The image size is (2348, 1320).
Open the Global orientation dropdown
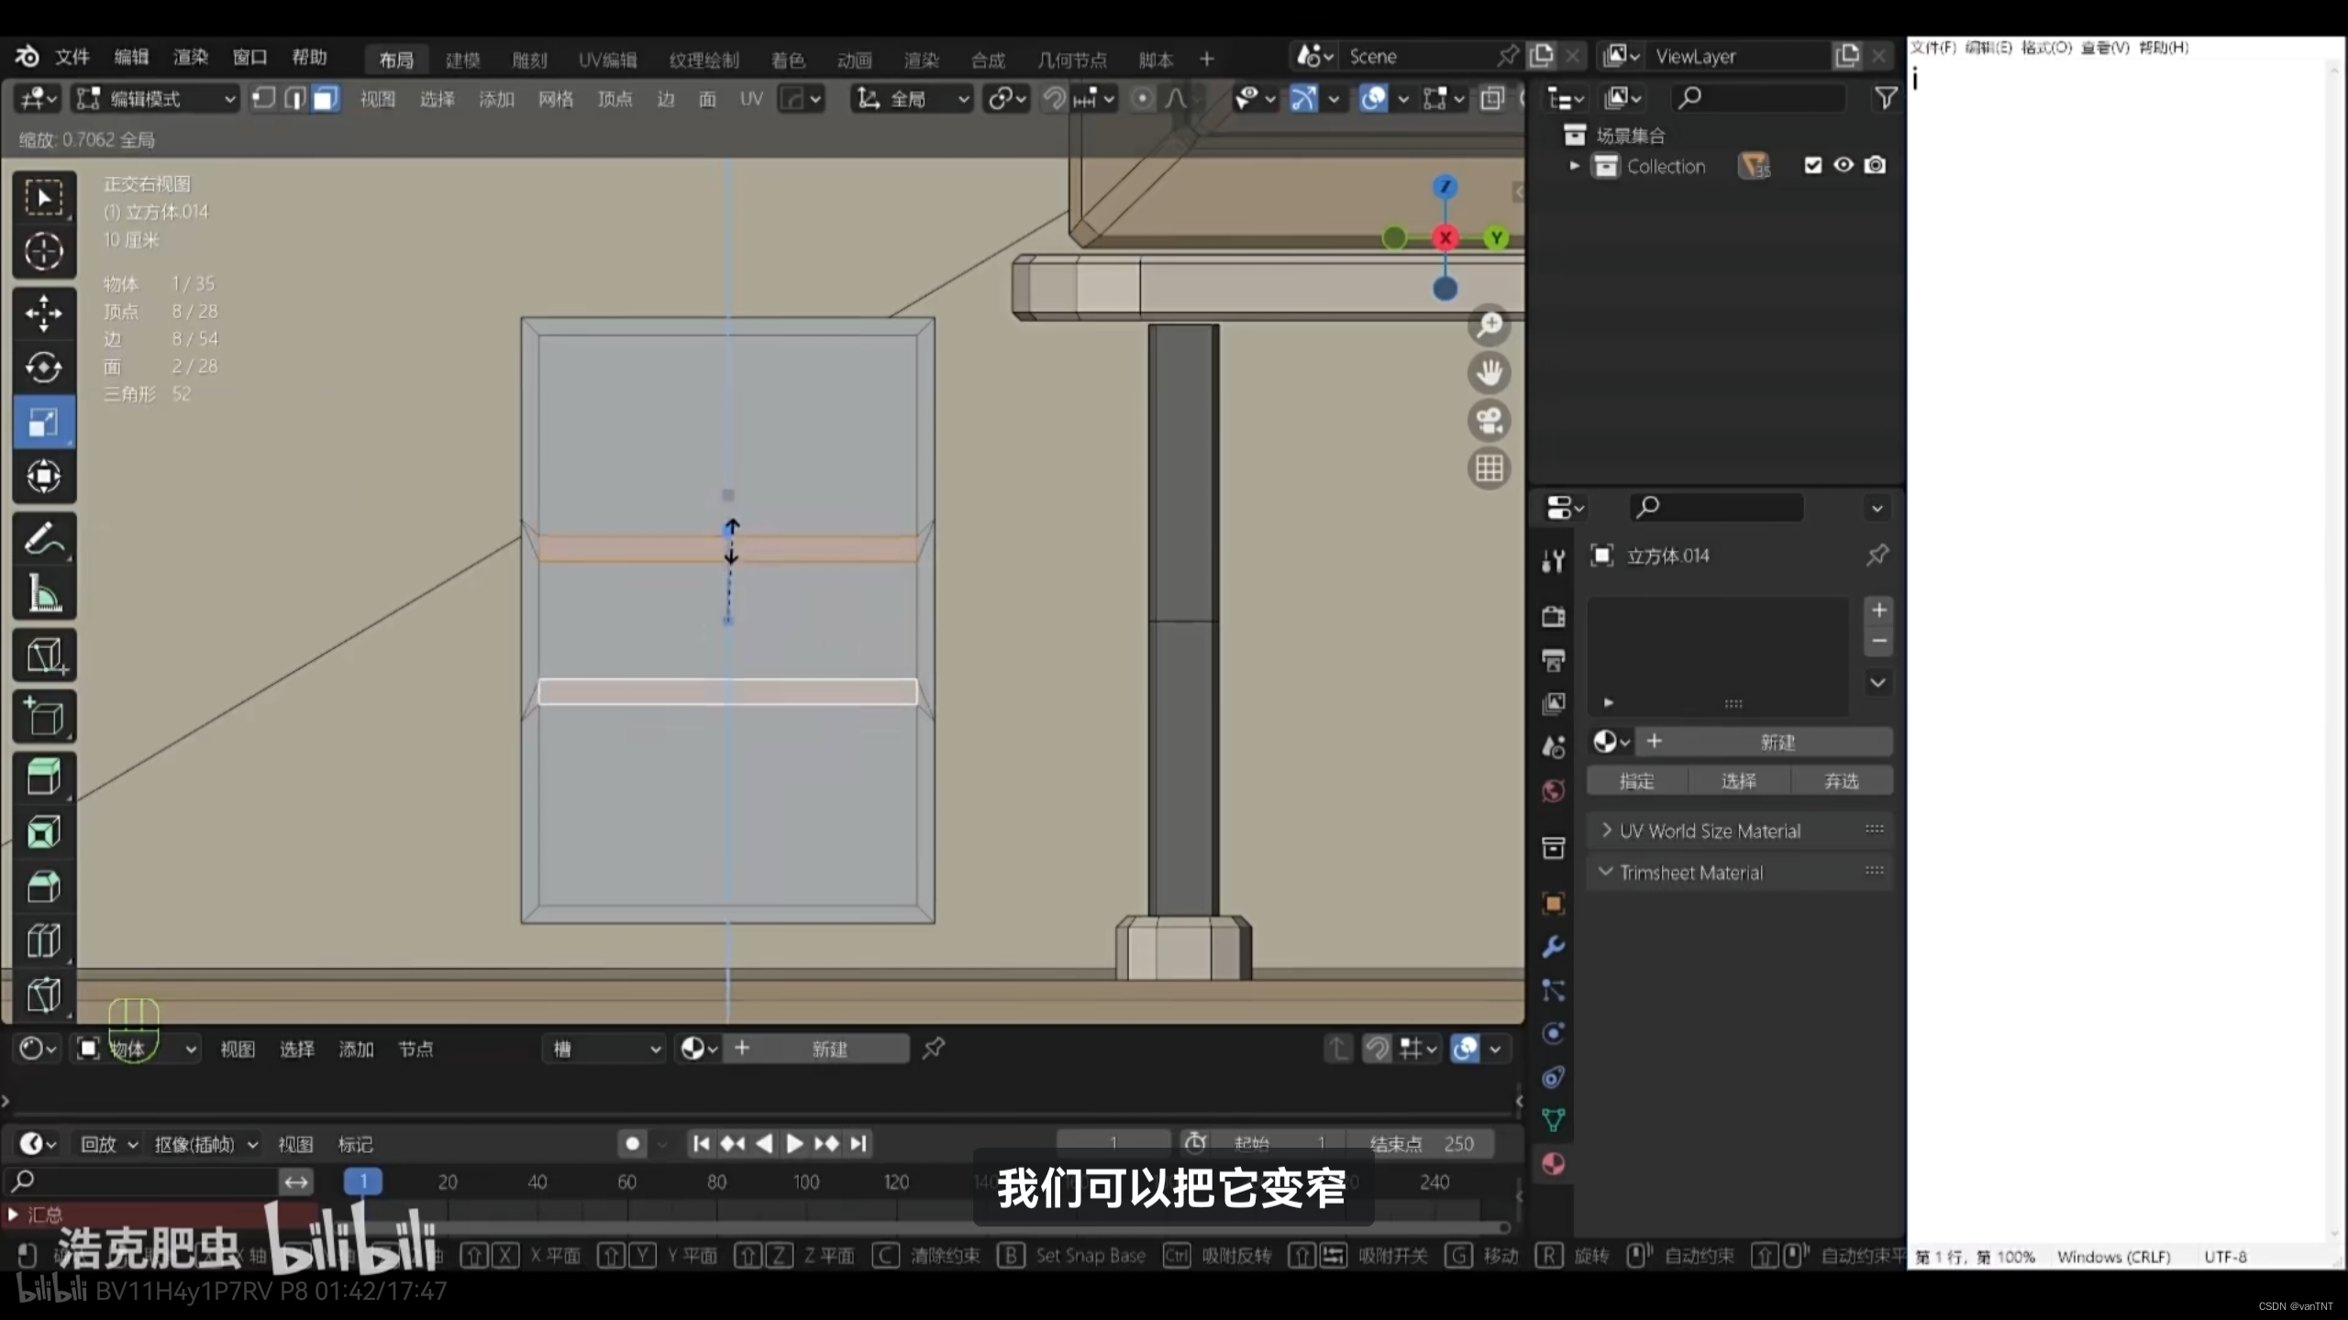point(911,98)
